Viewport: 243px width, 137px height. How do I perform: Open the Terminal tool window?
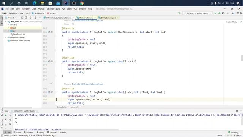[x=52, y=132]
